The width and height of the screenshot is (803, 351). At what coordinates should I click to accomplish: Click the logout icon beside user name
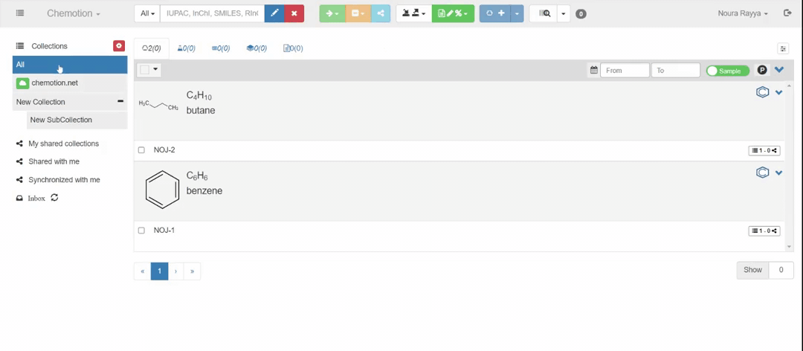tap(787, 13)
